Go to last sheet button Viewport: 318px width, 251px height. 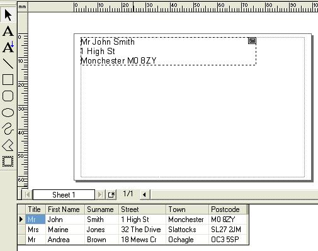100,195
